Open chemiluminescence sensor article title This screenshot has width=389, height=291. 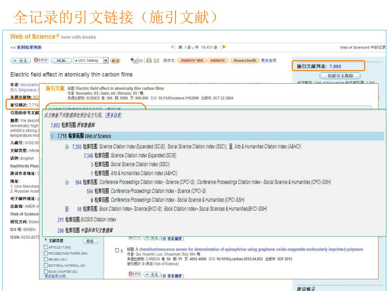pyautogui.click(x=249, y=249)
